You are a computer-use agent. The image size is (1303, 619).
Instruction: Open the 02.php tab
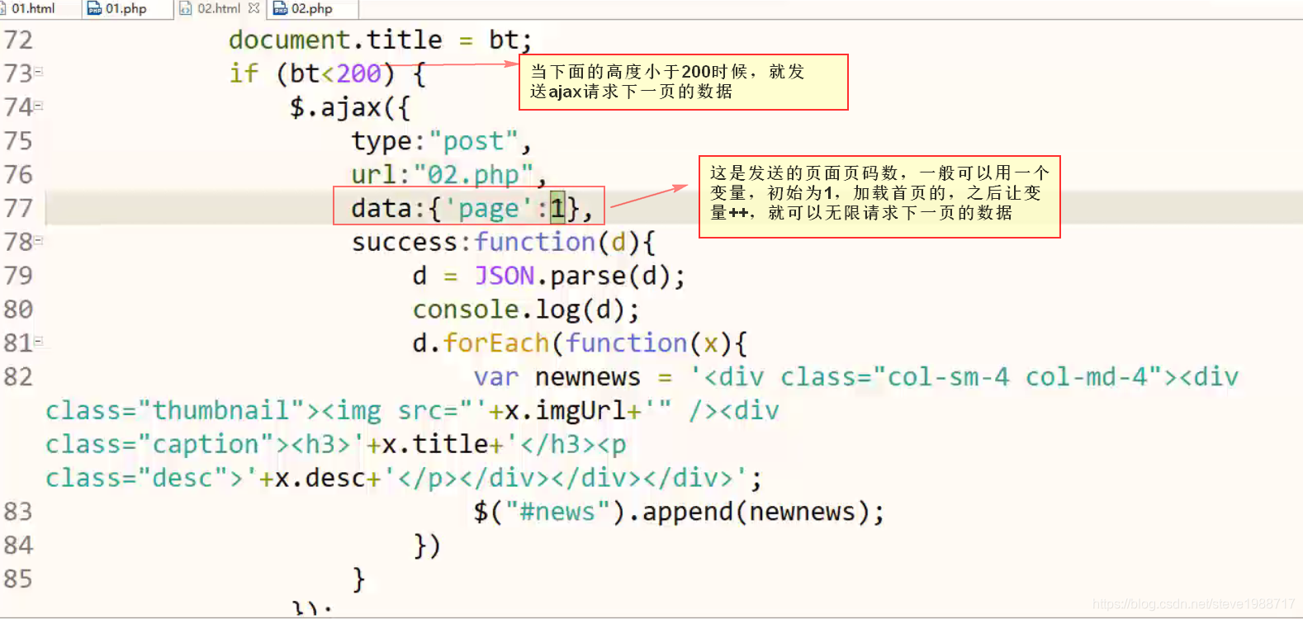311,9
